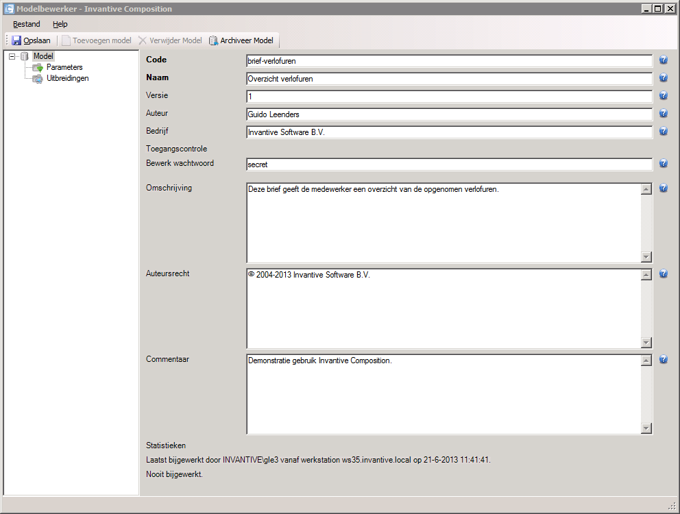Click the 'Laatst bijgewerkt door' status line
680x514 pixels.
pos(318,460)
